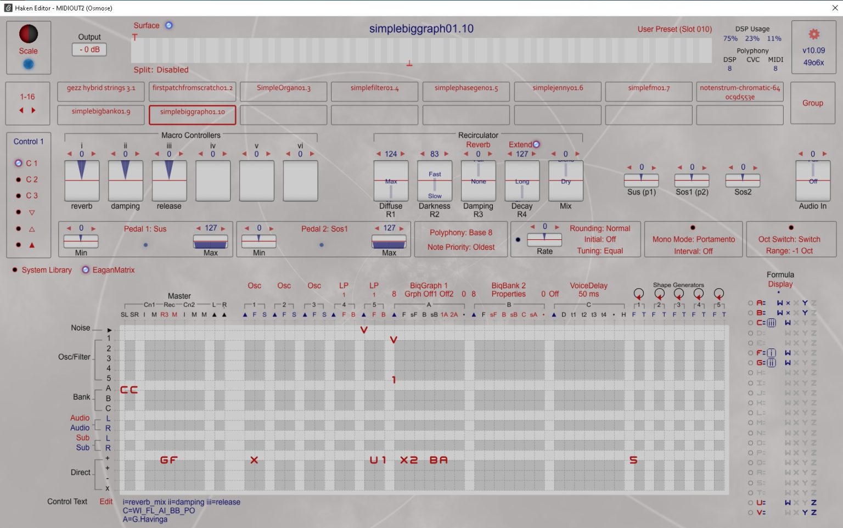Select the simplefilter01.4 preset slot

click(x=375, y=91)
